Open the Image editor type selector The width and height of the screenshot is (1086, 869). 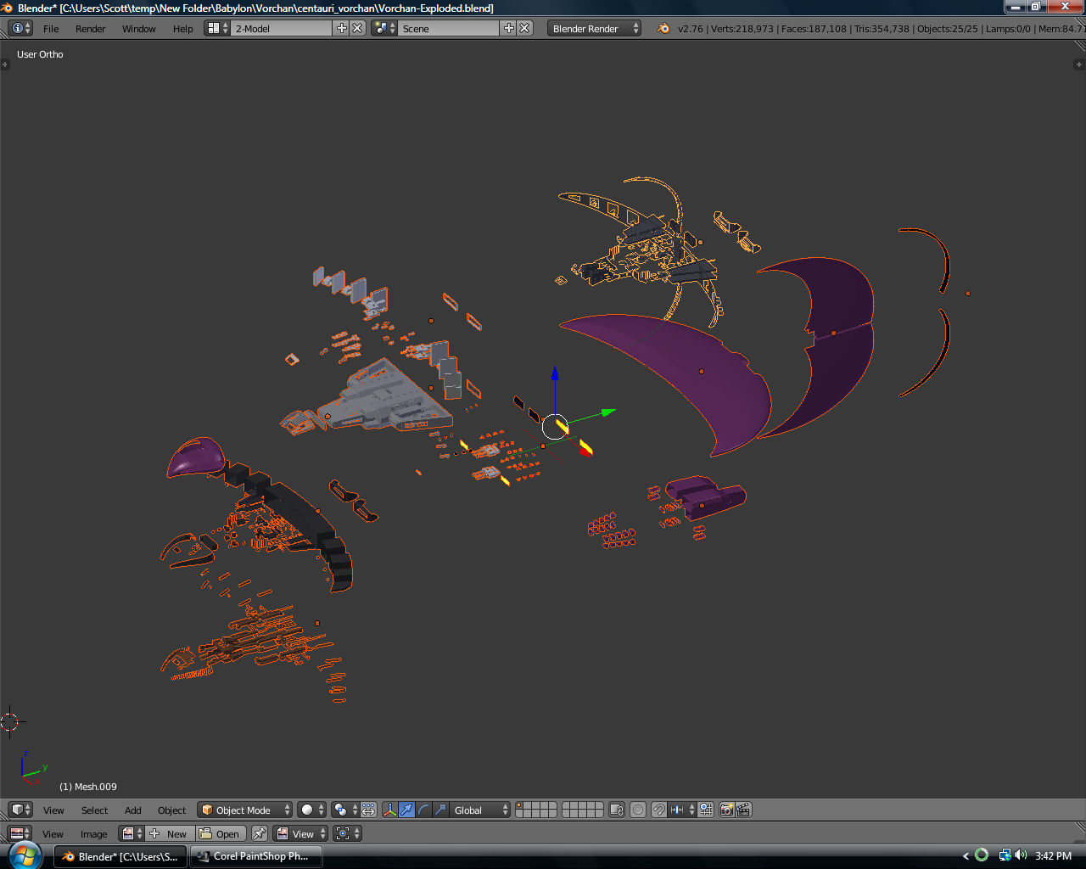[20, 833]
